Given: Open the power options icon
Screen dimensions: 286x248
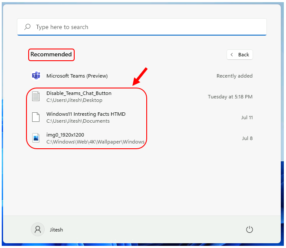Looking at the screenshot, I should tap(250, 229).
